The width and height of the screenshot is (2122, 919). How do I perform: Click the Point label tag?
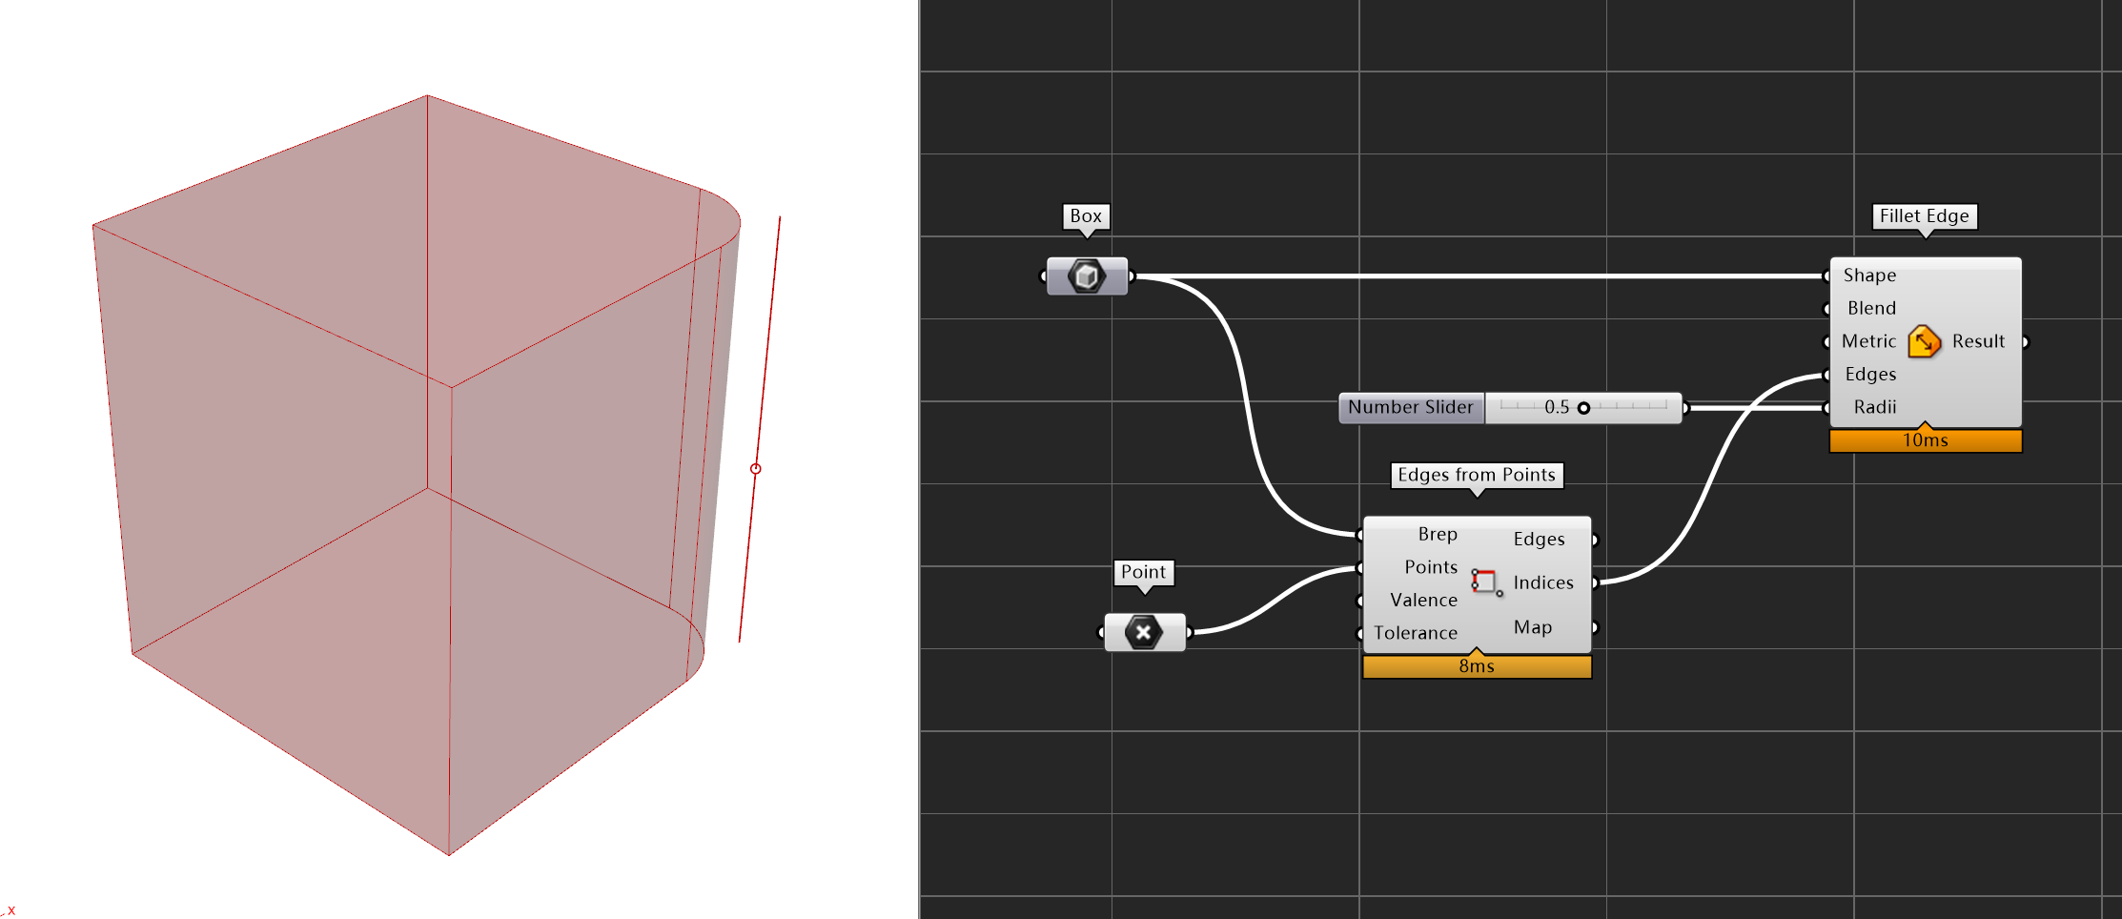coord(1143,572)
